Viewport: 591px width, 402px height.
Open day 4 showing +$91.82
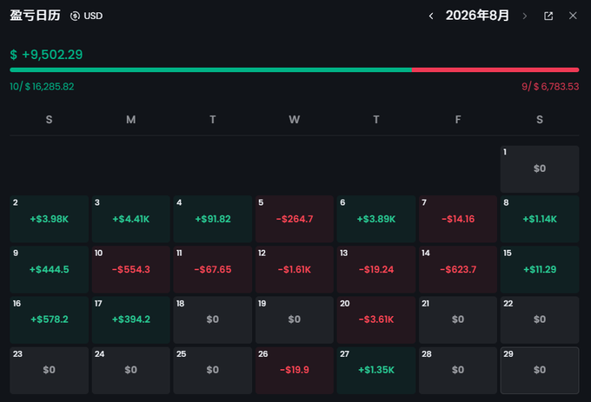pyautogui.click(x=213, y=219)
